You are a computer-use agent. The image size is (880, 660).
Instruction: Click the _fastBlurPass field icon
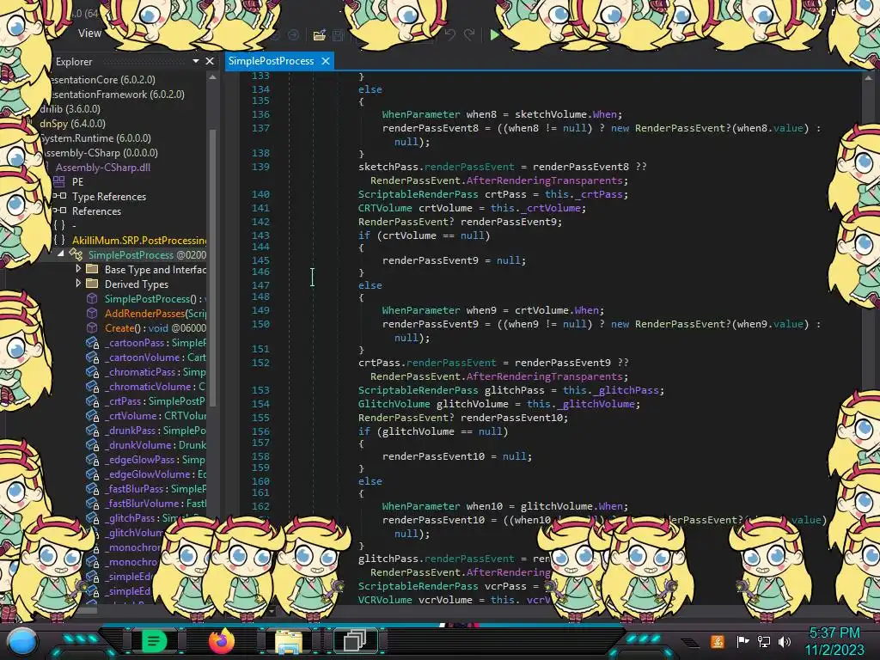[x=92, y=488]
